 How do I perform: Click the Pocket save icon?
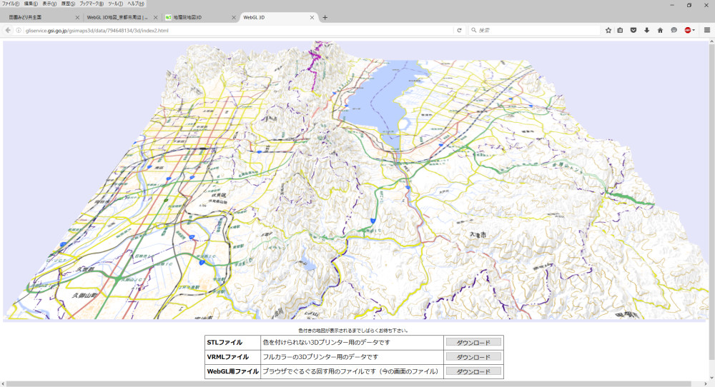pos(633,30)
